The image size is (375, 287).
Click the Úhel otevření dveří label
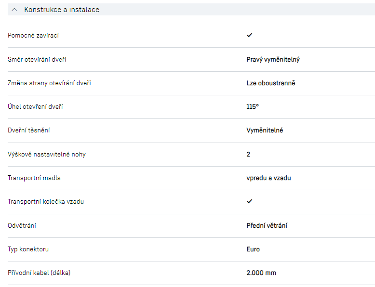click(35, 106)
